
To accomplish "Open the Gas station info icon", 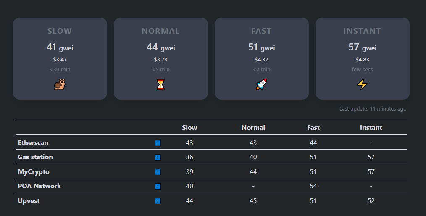I will (158, 158).
